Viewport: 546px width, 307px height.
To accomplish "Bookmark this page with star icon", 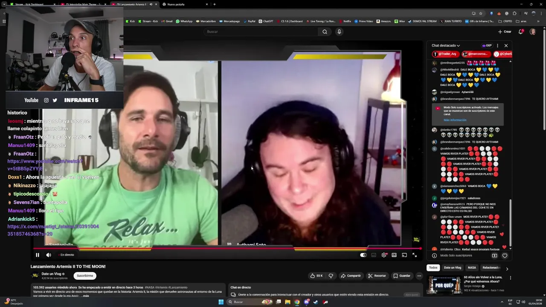I will pyautogui.click(x=481, y=13).
